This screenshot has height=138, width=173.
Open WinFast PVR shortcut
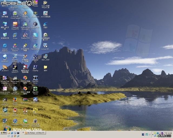pos(25,36)
